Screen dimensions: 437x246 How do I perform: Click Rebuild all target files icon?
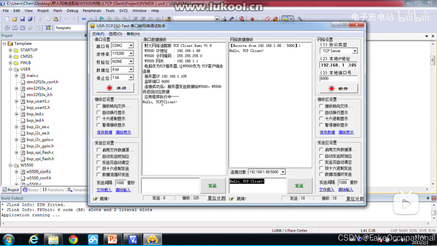(x=22, y=28)
